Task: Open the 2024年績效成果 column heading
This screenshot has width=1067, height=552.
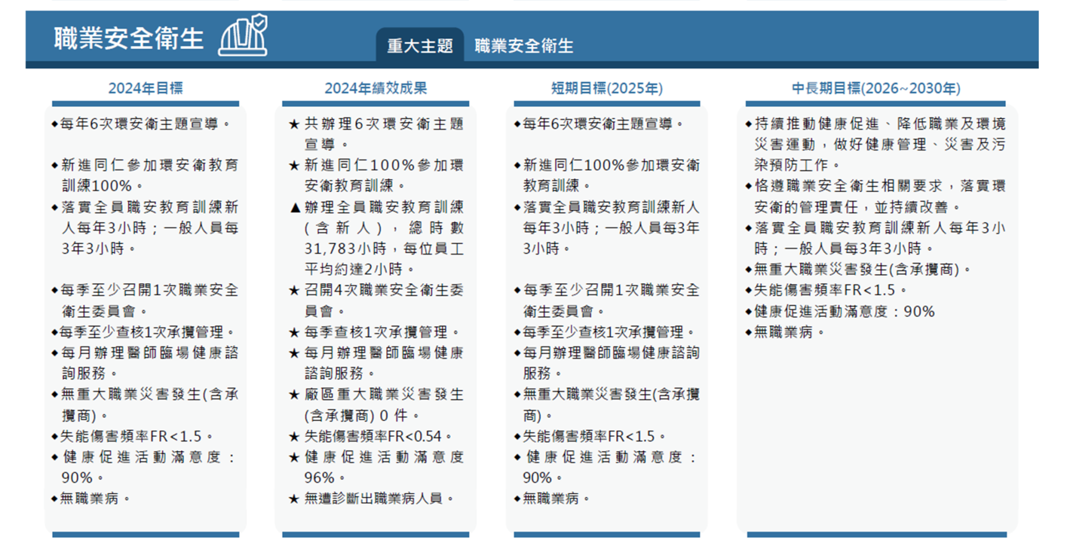Action: point(376,88)
